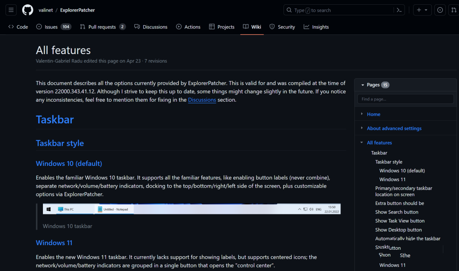459x271 pixels.
Task: Click the Windows 11 heading in article
Action: point(54,243)
